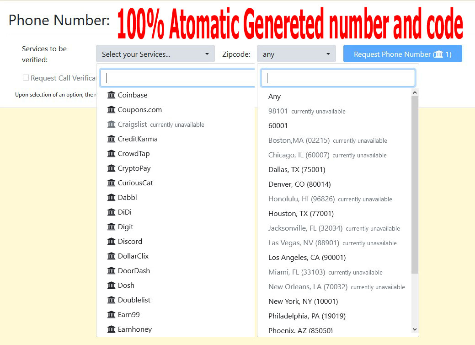Choose DoorDash service text
Image resolution: width=475 pixels, height=345 pixels.
134,270
